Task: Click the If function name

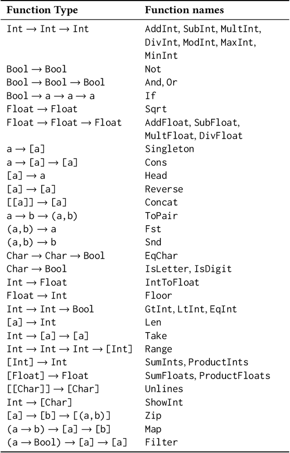Action: (150, 96)
